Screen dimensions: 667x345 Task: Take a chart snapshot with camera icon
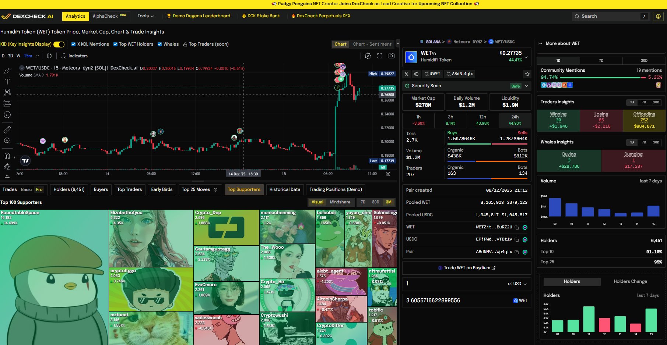[391, 56]
